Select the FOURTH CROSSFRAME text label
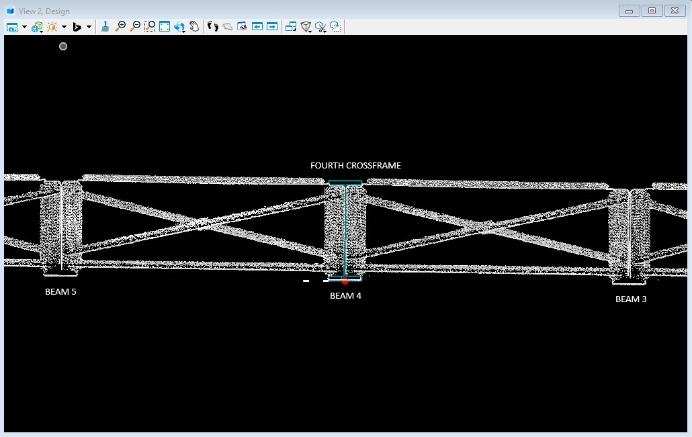This screenshot has width=692, height=437. coord(355,165)
